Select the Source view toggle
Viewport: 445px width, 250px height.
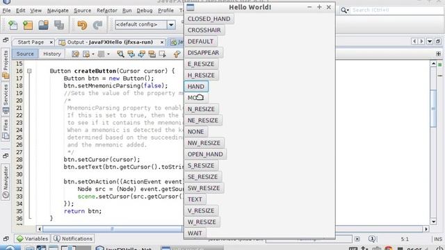click(x=25, y=53)
